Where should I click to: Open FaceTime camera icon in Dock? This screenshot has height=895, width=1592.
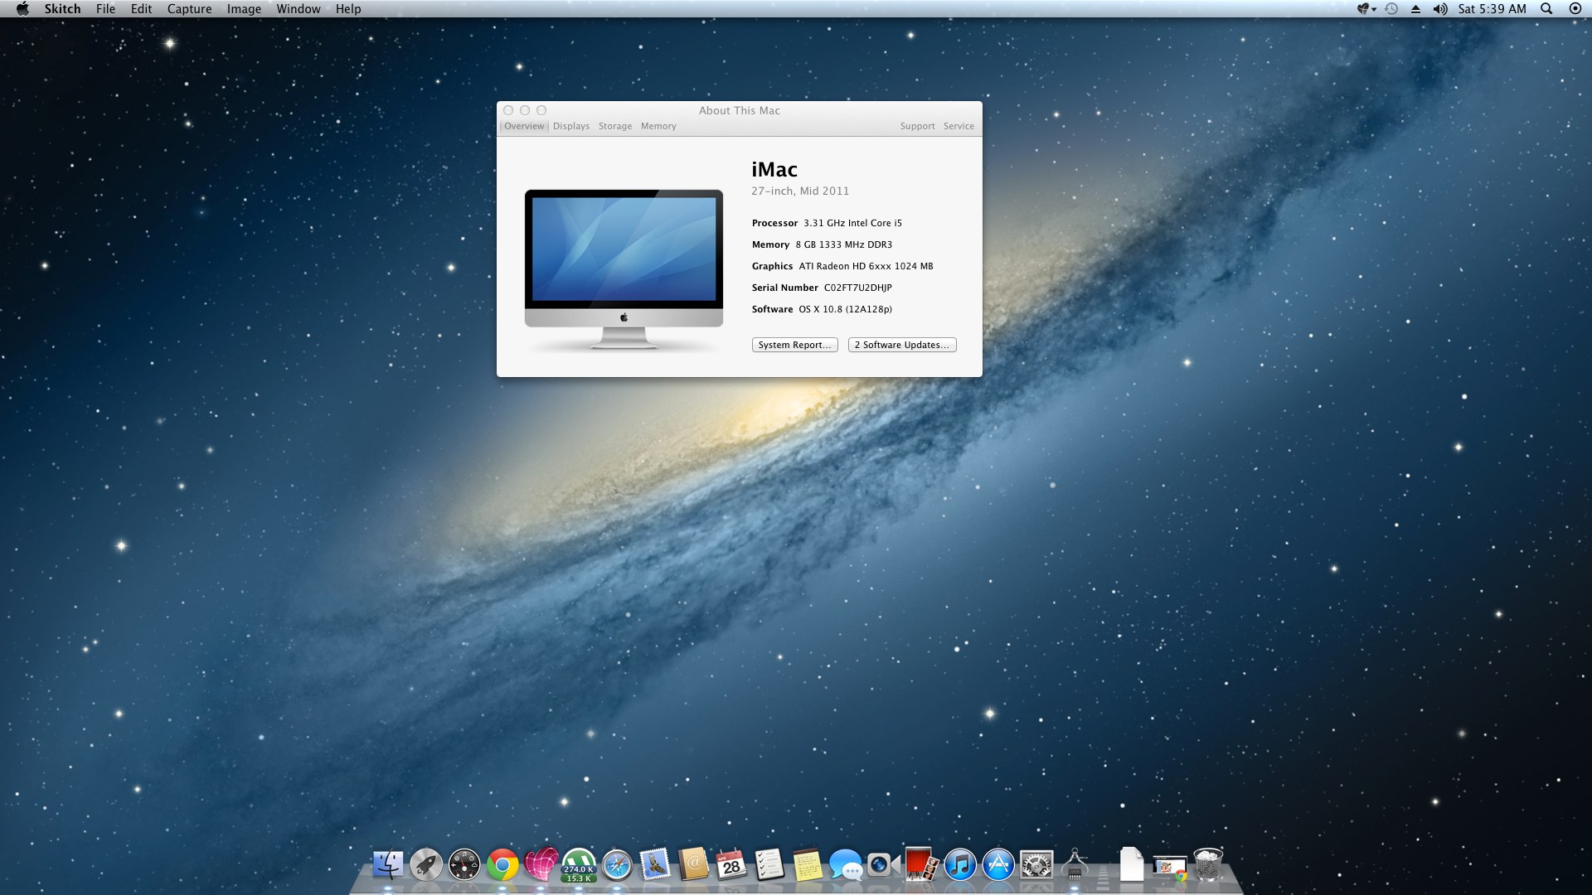click(x=884, y=865)
